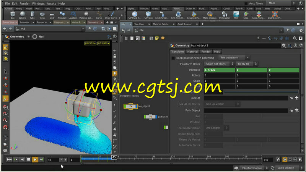Toggle real-time playback clock button
306x172 pixels.
tap(285, 159)
